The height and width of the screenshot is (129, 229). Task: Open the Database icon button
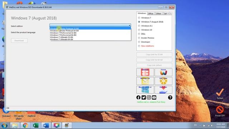coord(145,72)
